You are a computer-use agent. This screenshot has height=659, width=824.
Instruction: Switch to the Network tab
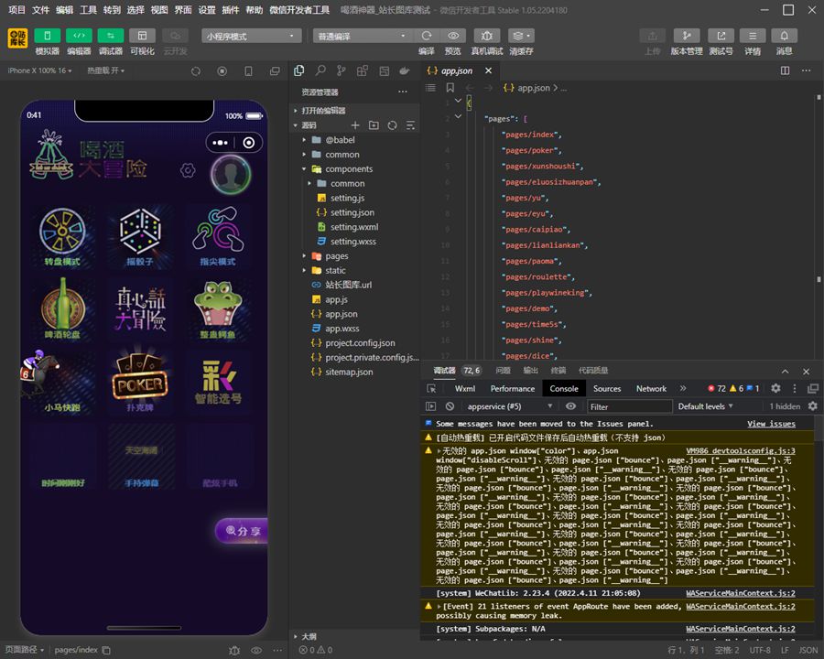(x=651, y=389)
